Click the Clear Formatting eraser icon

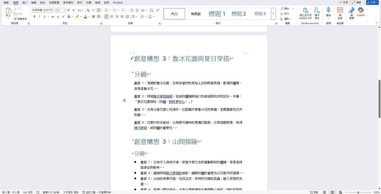pyautogui.click(x=88, y=10)
